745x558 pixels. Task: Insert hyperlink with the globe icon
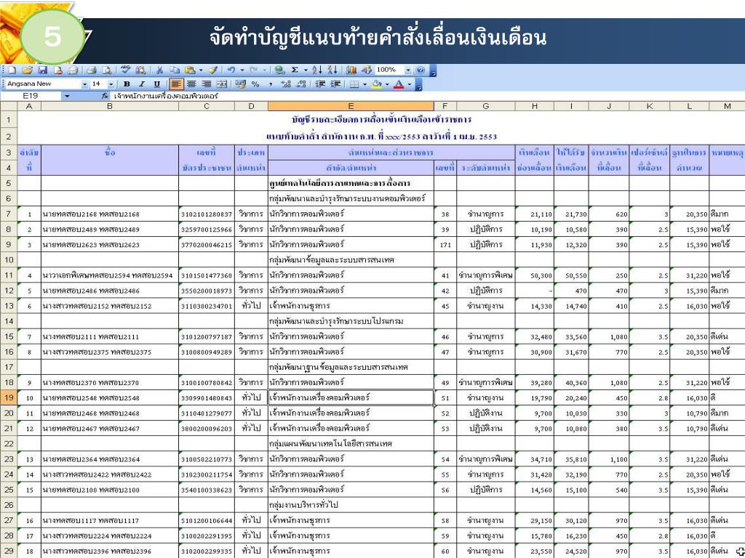[279, 70]
